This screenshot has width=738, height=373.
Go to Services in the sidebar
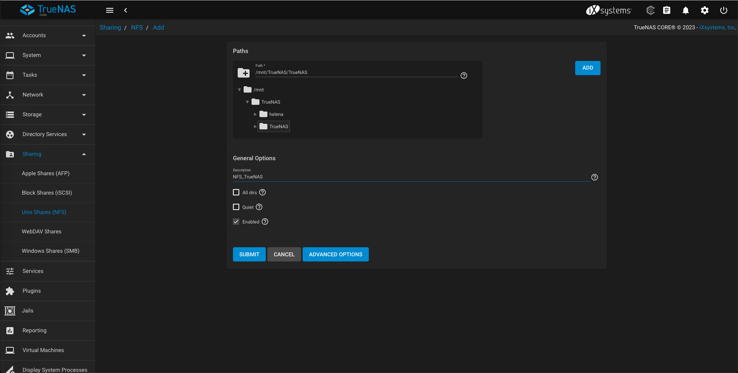pyautogui.click(x=33, y=271)
